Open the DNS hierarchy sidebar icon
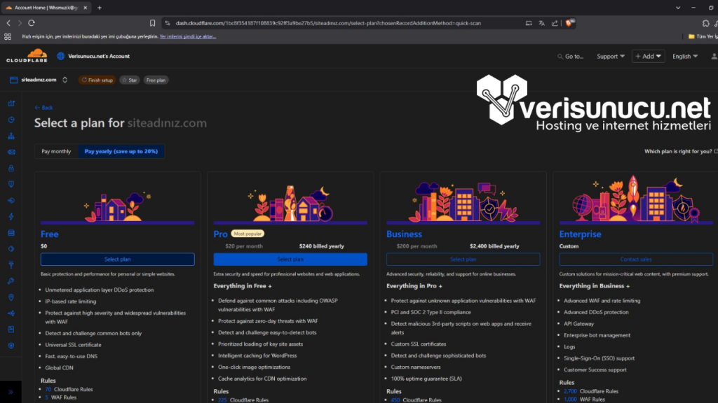Screen dimensions: 718x403 11,136
